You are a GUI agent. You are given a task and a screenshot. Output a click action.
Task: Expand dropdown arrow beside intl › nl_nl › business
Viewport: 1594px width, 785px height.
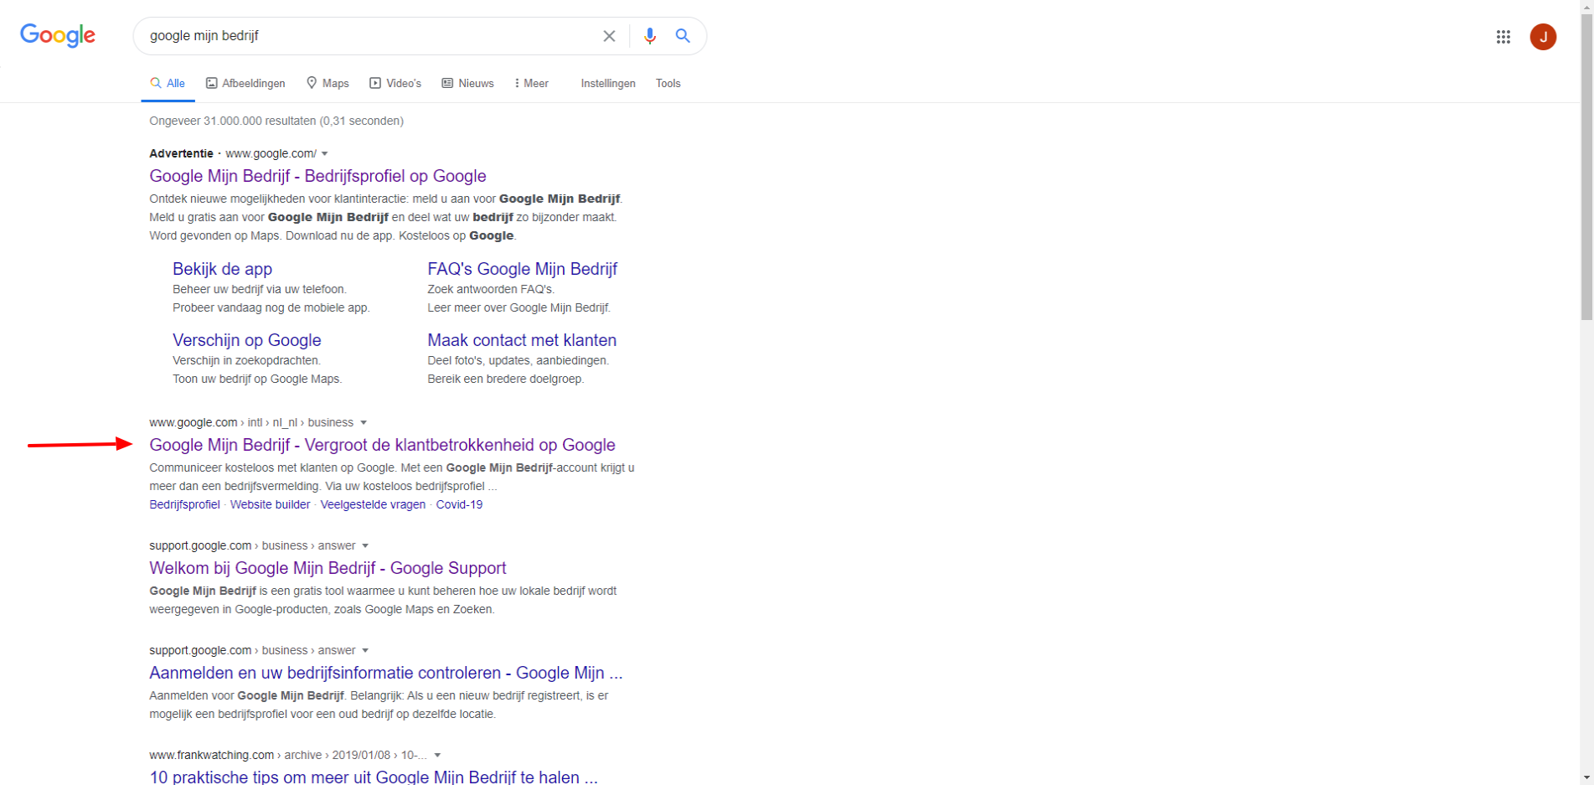click(364, 422)
